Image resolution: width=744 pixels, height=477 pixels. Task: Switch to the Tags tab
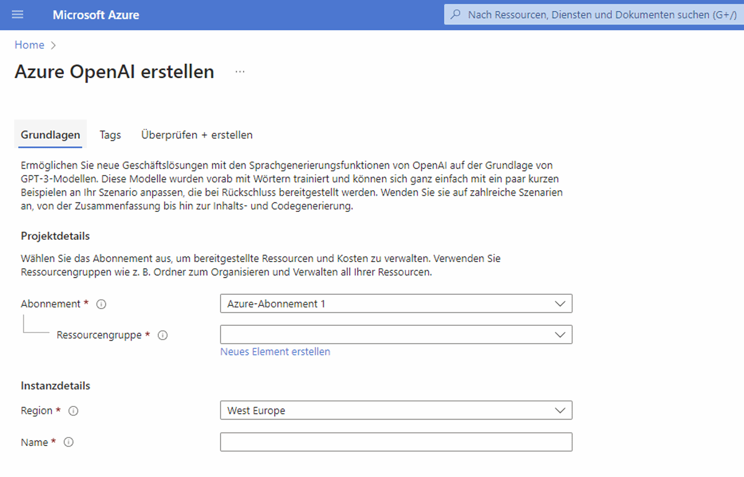pyautogui.click(x=110, y=135)
